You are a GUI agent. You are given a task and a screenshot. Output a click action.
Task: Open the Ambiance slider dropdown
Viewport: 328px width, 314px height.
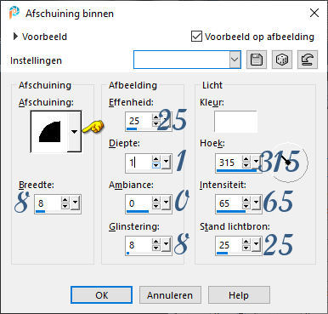[166, 203]
